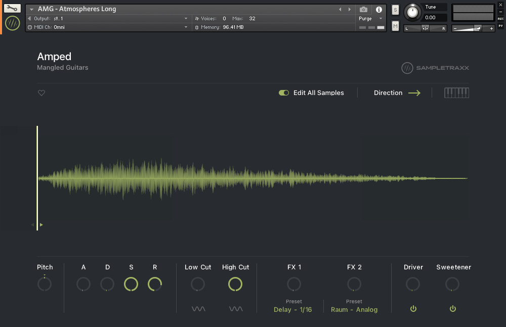
Task: Click the Release R knob
Action: click(155, 284)
